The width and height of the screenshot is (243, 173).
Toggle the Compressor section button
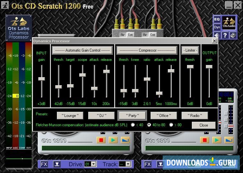tap(147, 50)
